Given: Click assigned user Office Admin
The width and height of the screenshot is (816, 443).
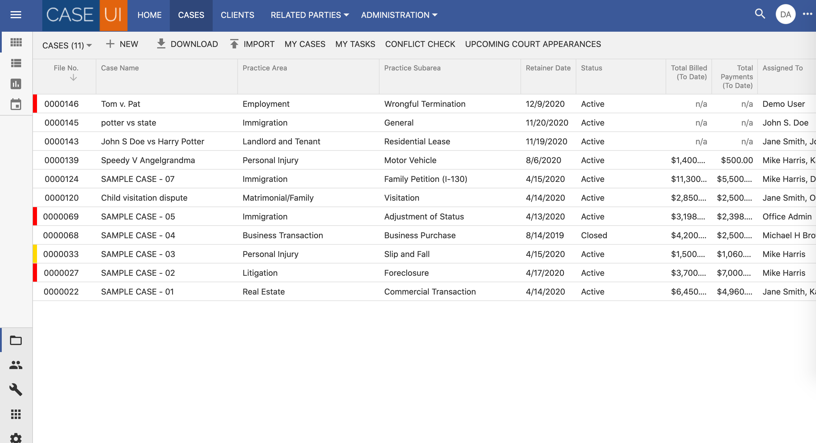Looking at the screenshot, I should pos(787,217).
